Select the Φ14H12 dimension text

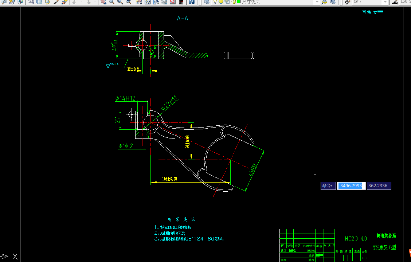point(125,98)
